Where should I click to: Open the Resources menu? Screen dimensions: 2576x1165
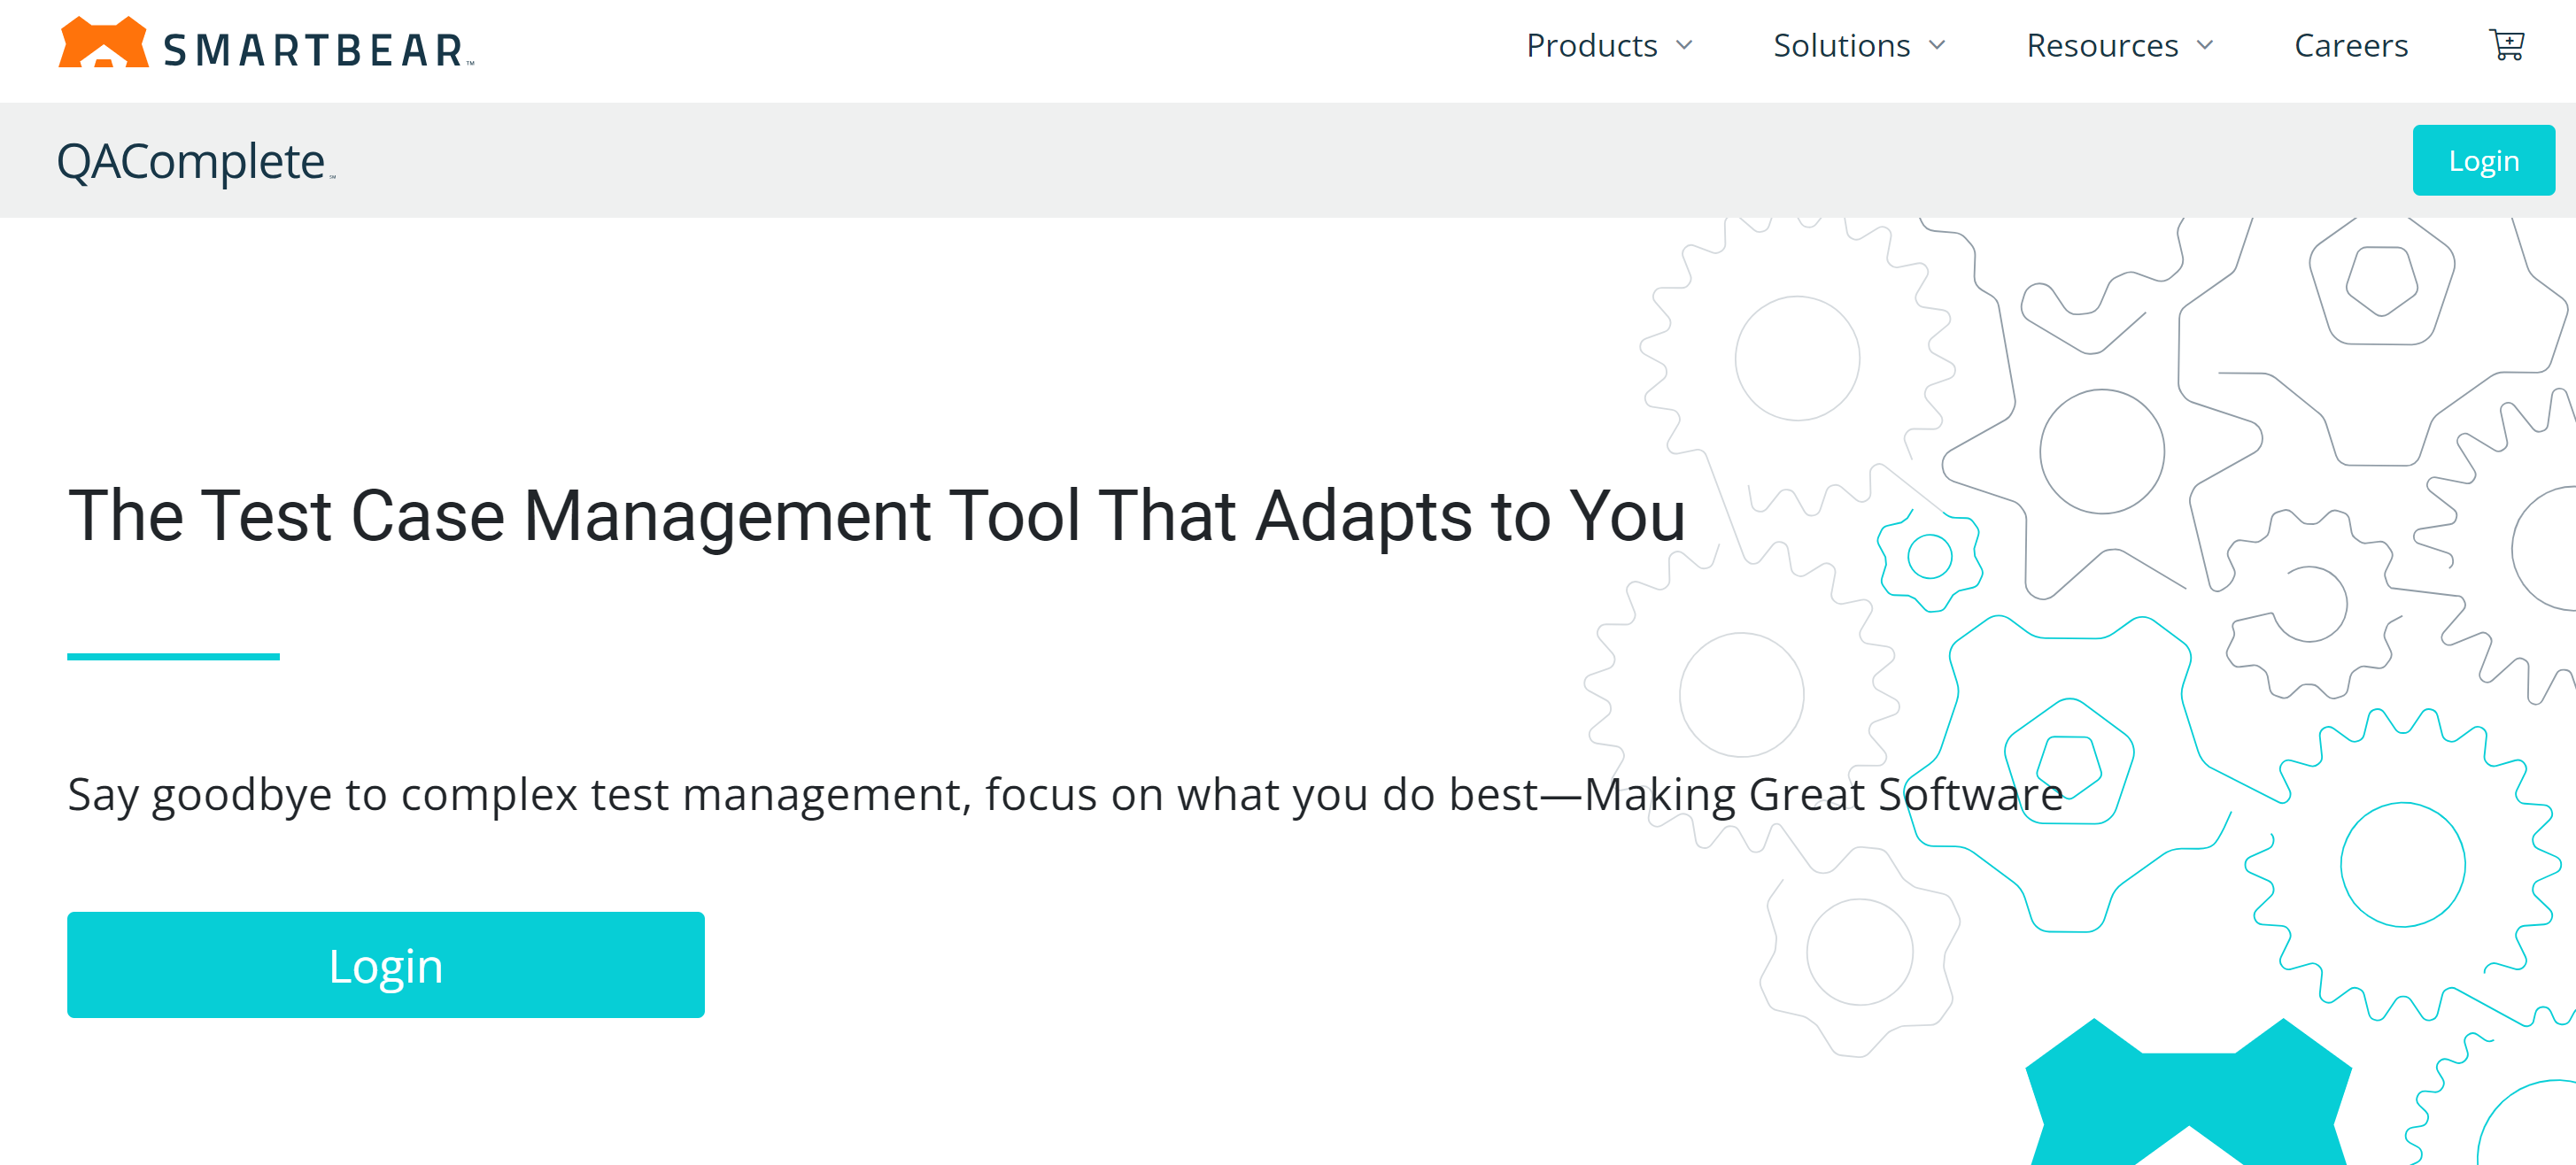tap(2102, 46)
